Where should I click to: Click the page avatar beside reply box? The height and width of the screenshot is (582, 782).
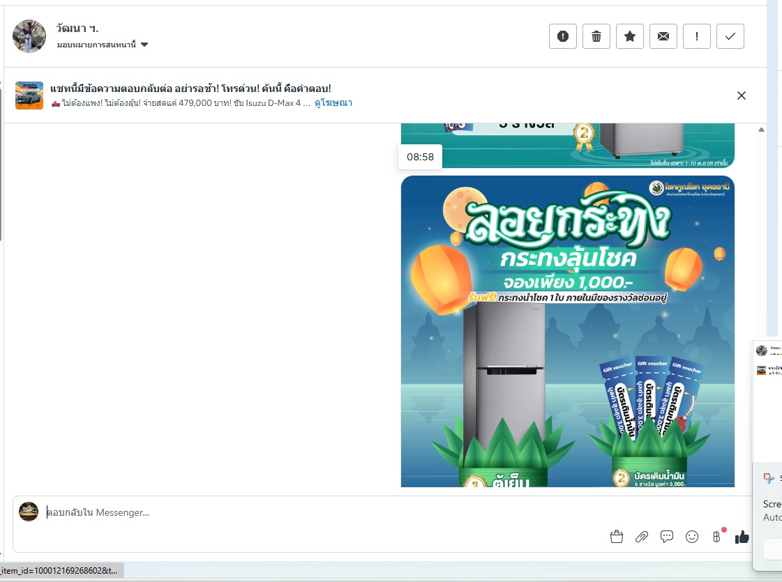(x=29, y=512)
